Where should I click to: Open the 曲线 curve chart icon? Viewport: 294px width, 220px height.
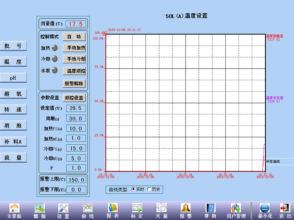coord(88,208)
